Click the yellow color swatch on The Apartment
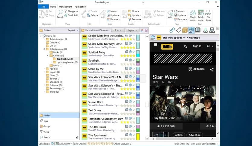This screenshot has width=252, height=146. click(x=138, y=137)
